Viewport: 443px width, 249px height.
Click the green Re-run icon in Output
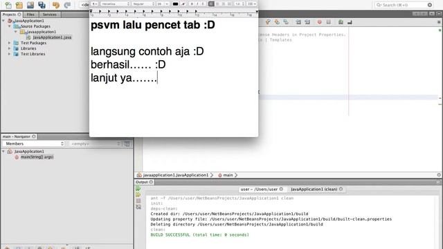(138, 189)
